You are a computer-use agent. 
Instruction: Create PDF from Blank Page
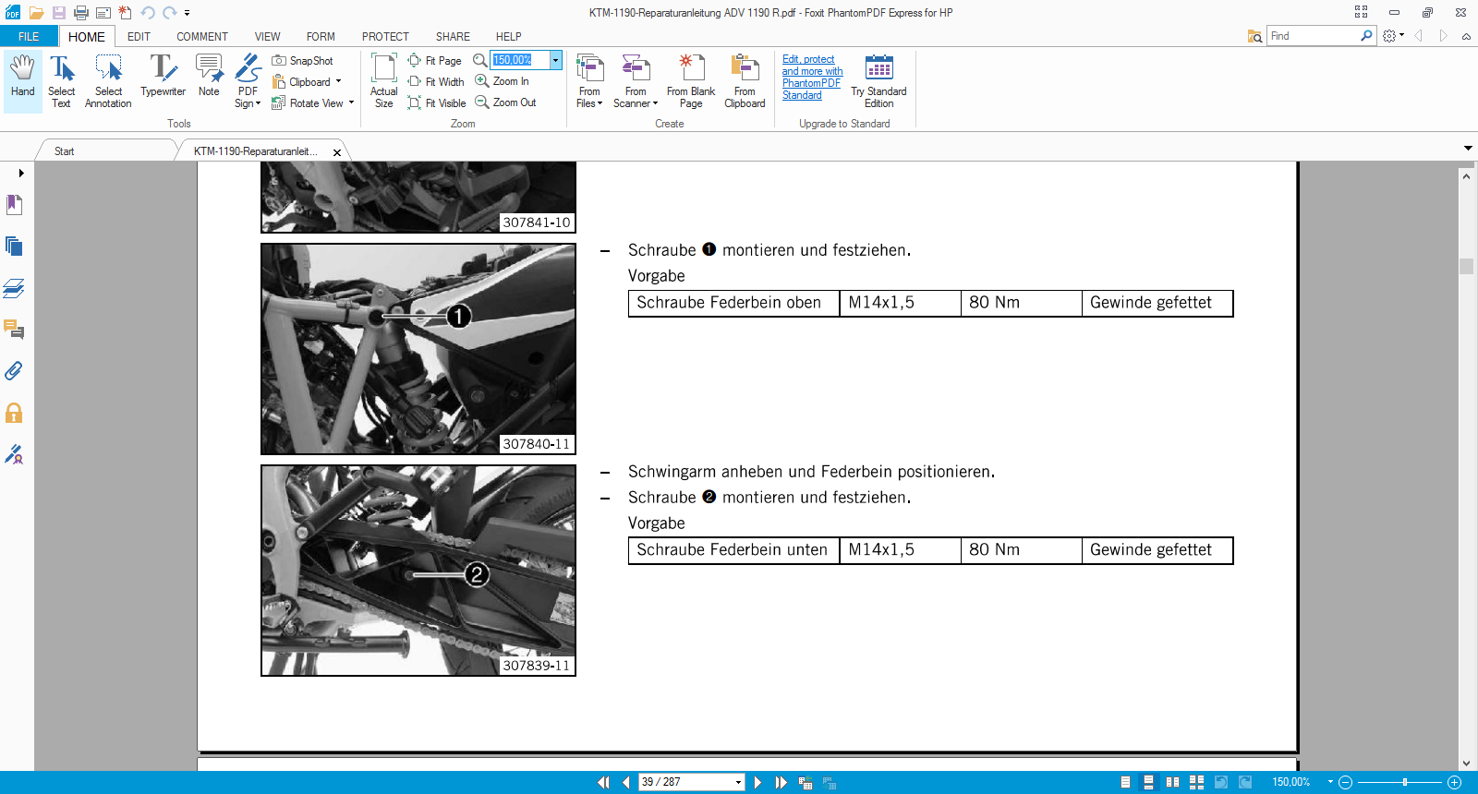coord(690,81)
